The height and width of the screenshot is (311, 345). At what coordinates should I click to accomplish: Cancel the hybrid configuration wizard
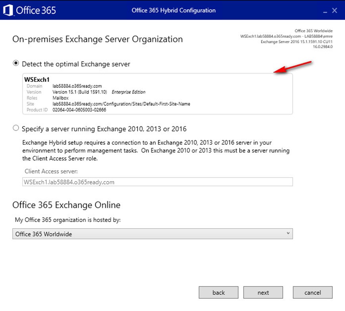pos(312,292)
